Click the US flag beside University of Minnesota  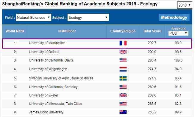pos(123,104)
